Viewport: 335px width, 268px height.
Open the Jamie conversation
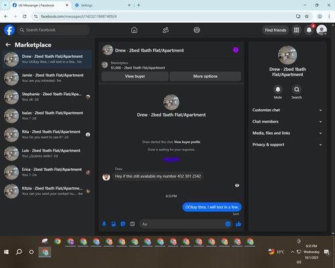(47, 78)
